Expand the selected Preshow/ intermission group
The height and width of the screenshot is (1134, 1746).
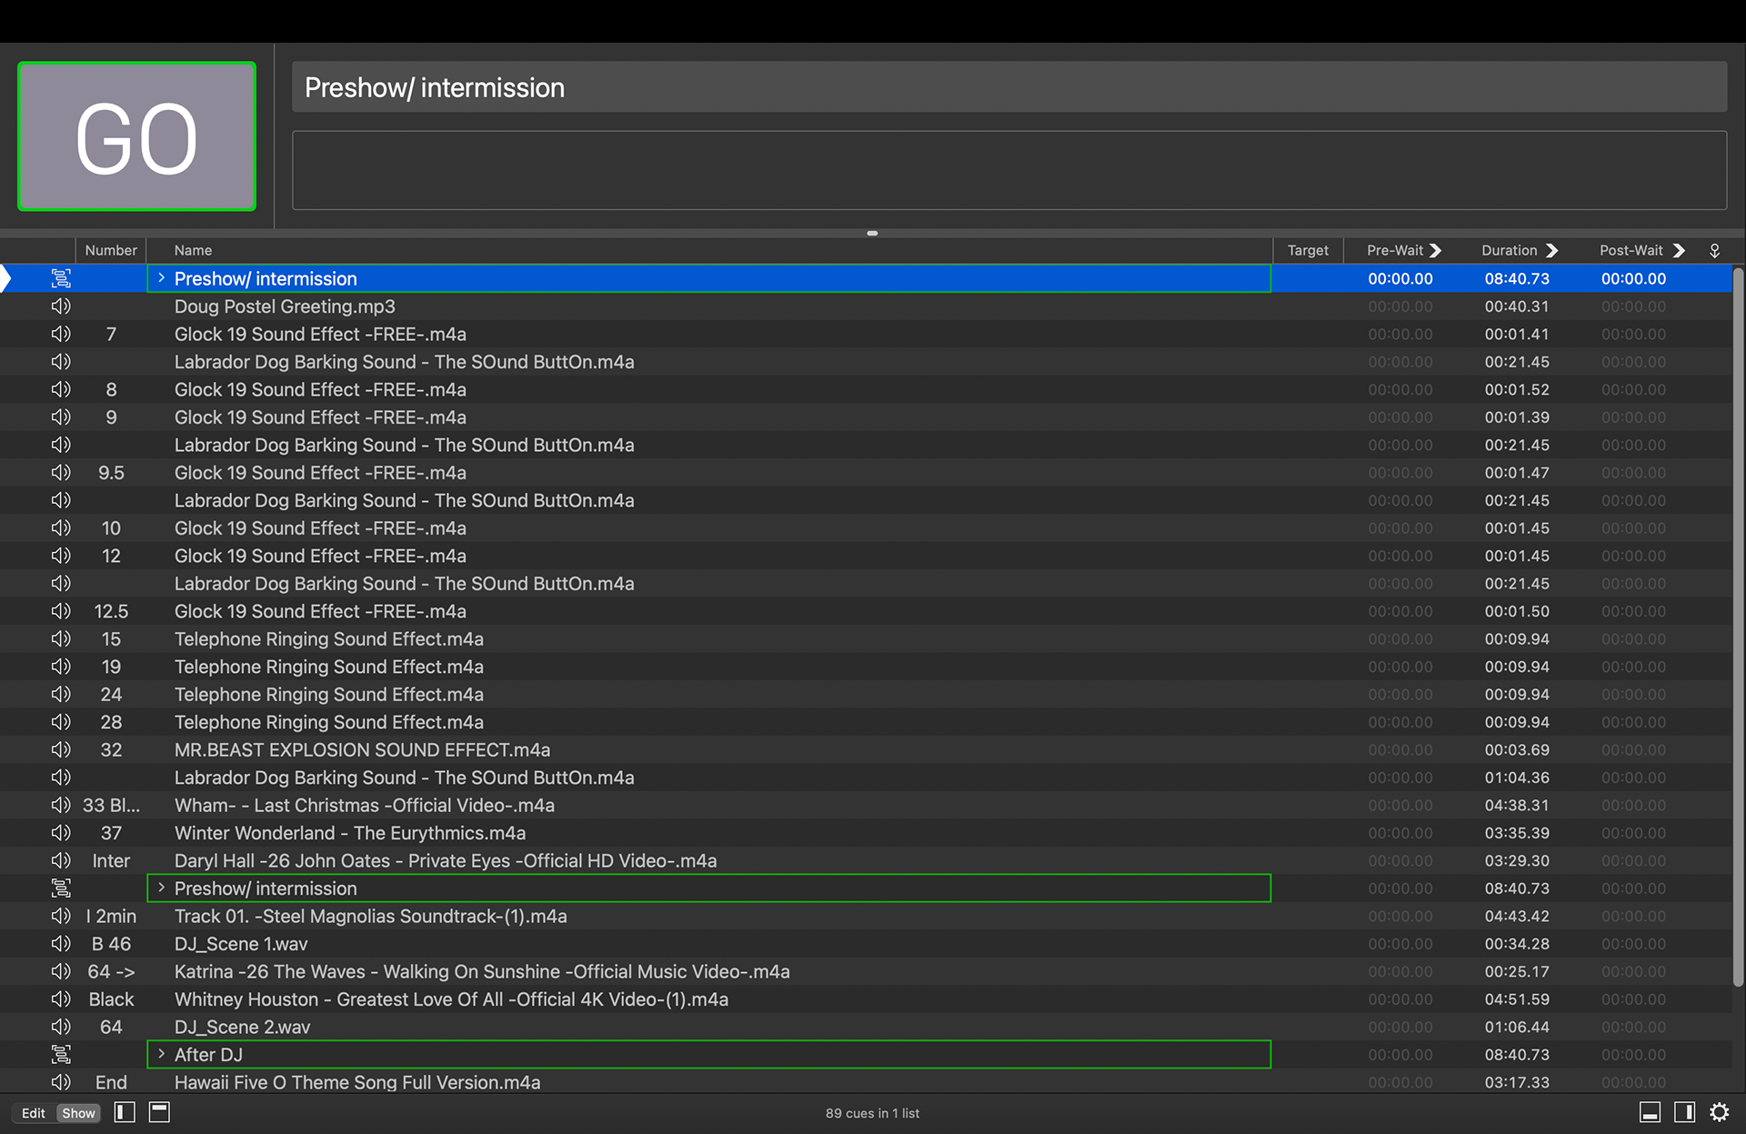[x=161, y=278]
